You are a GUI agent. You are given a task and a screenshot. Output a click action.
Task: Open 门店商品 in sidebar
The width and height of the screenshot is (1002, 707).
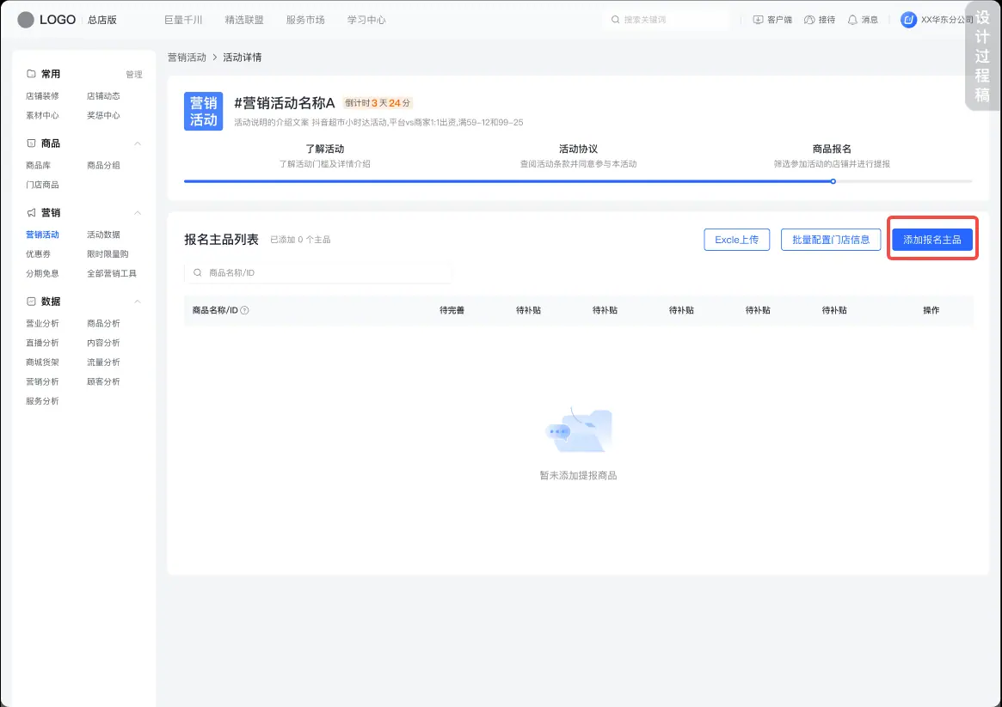click(x=42, y=185)
